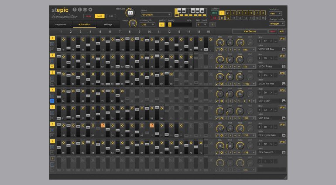Click save icon next to VCF Cutoff
Image resolution: width=336 pixels, height=185 pixels.
[284, 101]
